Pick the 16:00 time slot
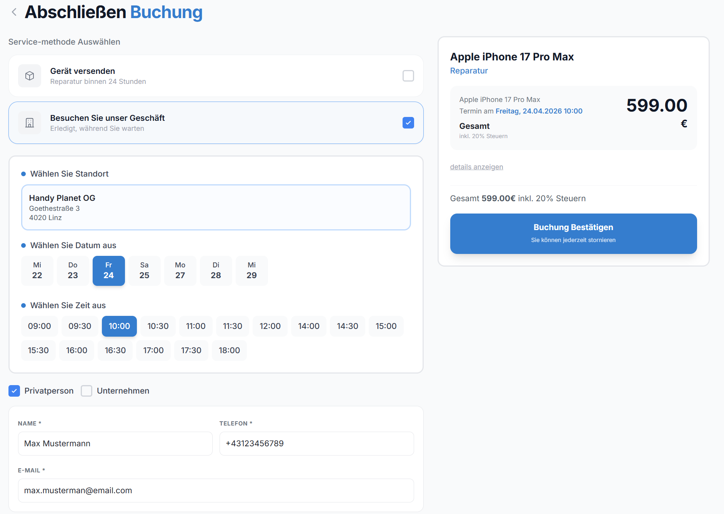This screenshot has height=514, width=724. pos(77,350)
